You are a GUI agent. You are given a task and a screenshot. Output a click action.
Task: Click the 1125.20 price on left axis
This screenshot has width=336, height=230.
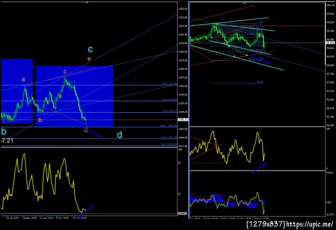point(183,103)
